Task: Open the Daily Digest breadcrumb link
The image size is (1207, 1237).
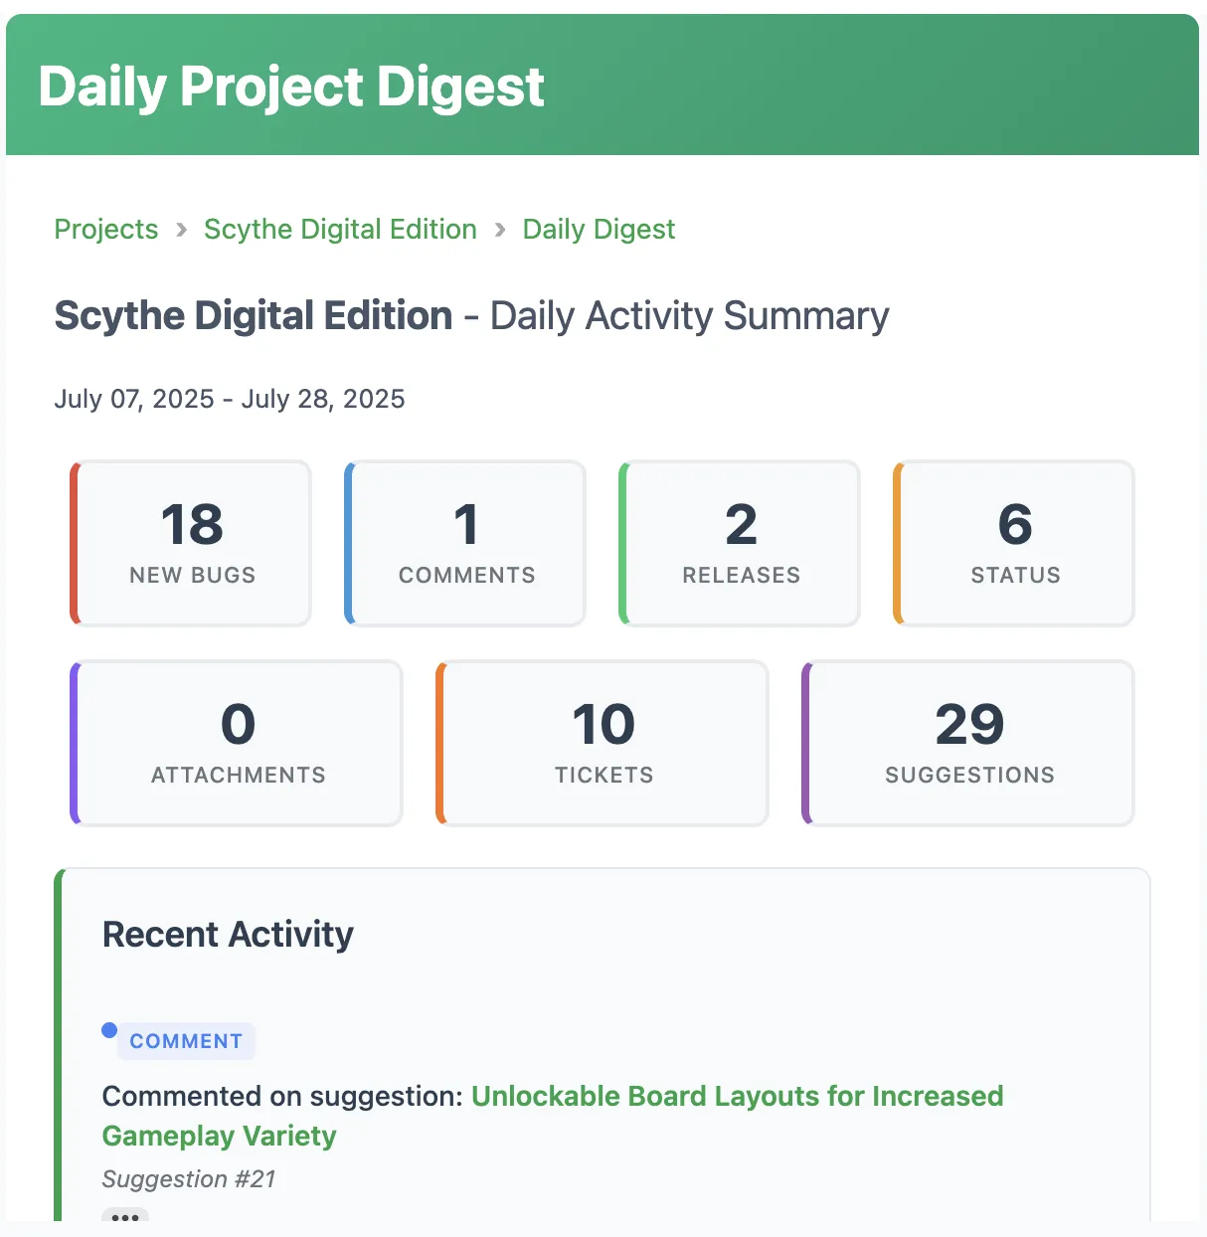Action: pos(599,230)
